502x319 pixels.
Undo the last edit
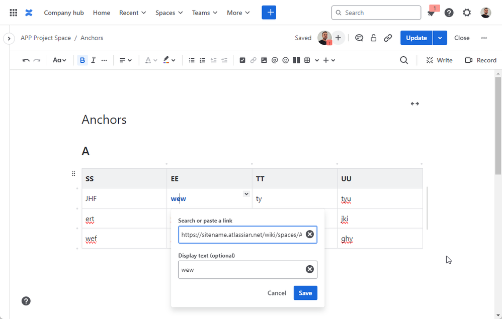click(26, 60)
